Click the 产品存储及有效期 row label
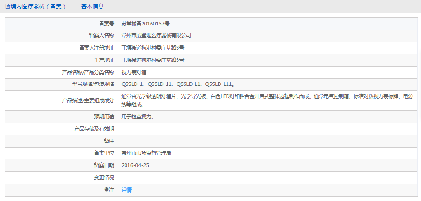421x201 pixels. coord(94,128)
